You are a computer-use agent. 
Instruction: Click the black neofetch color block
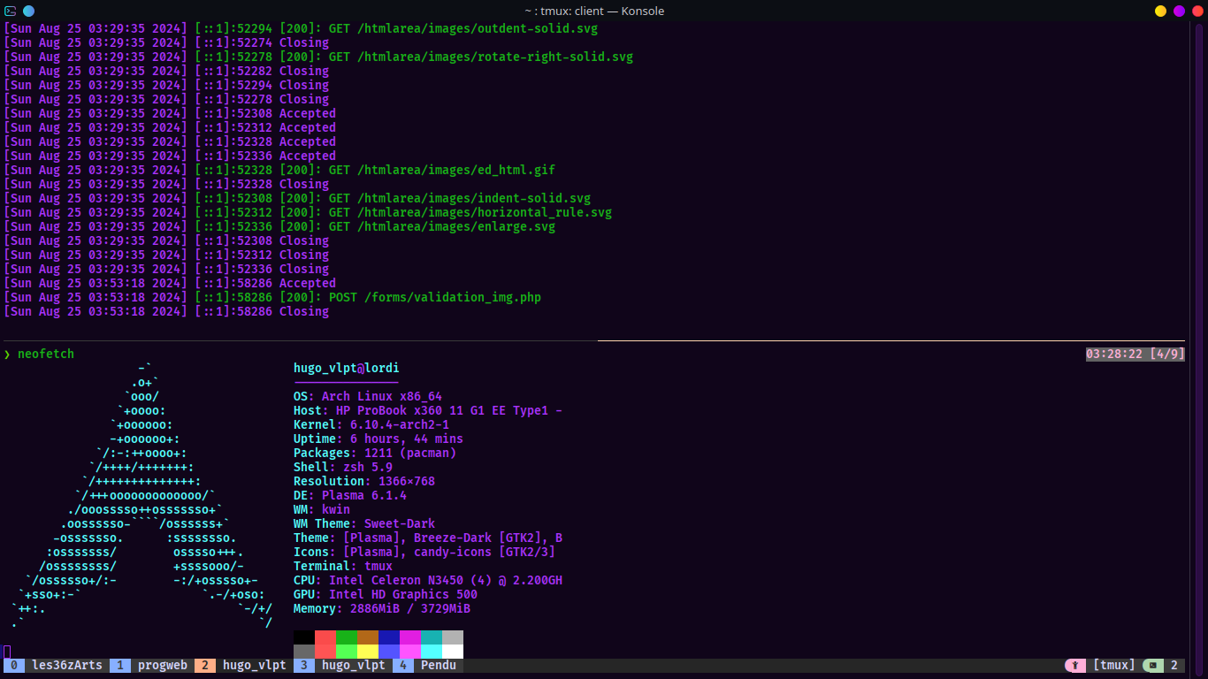(304, 637)
